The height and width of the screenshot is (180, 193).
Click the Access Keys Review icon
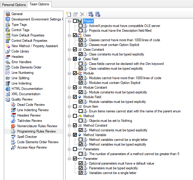(13, 147)
